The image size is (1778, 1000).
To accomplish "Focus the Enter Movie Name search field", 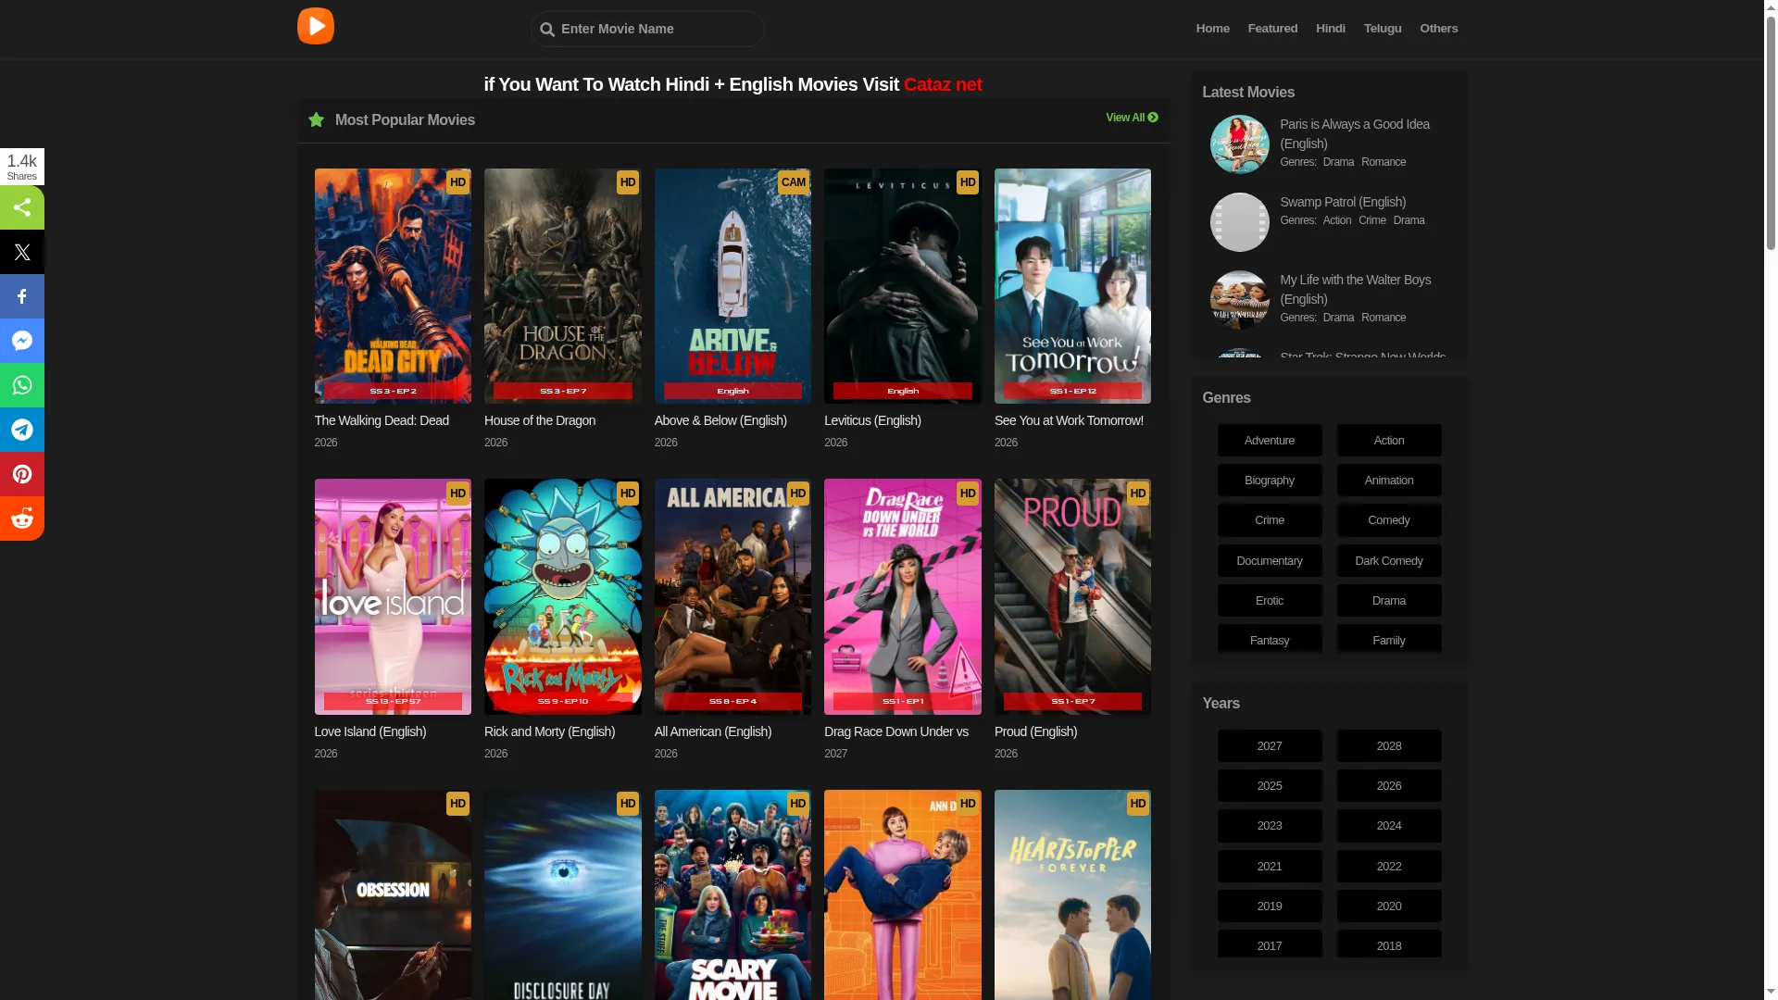I will click(x=647, y=29).
